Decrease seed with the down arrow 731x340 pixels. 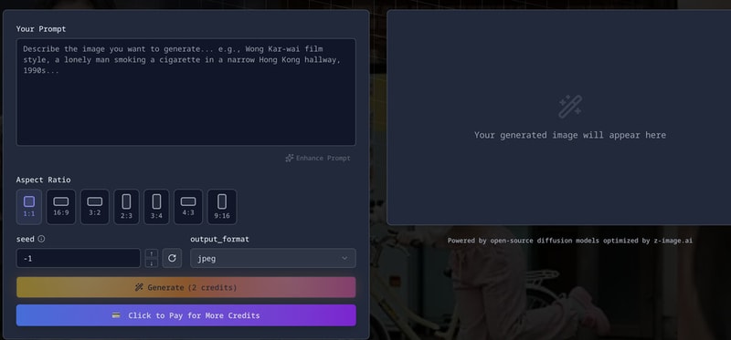pos(152,263)
